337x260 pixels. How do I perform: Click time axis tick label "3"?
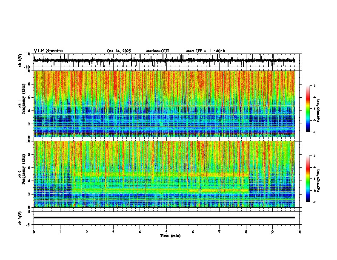pos(113,232)
